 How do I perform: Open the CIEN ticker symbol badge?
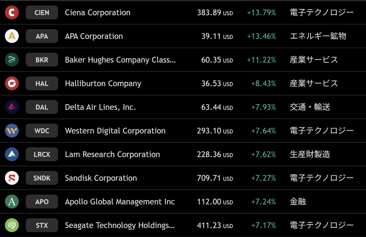[x=42, y=13]
